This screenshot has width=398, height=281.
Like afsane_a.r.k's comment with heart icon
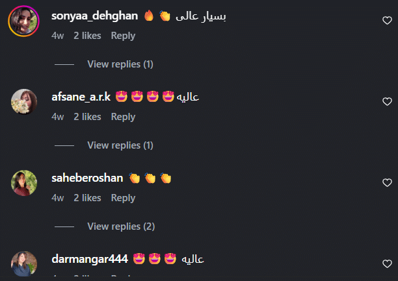(x=387, y=101)
